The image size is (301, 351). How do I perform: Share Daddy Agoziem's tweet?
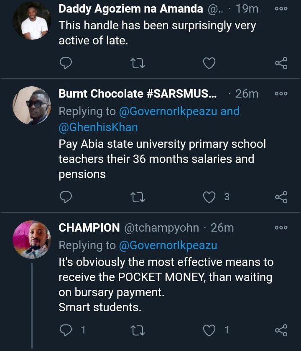[281, 63]
